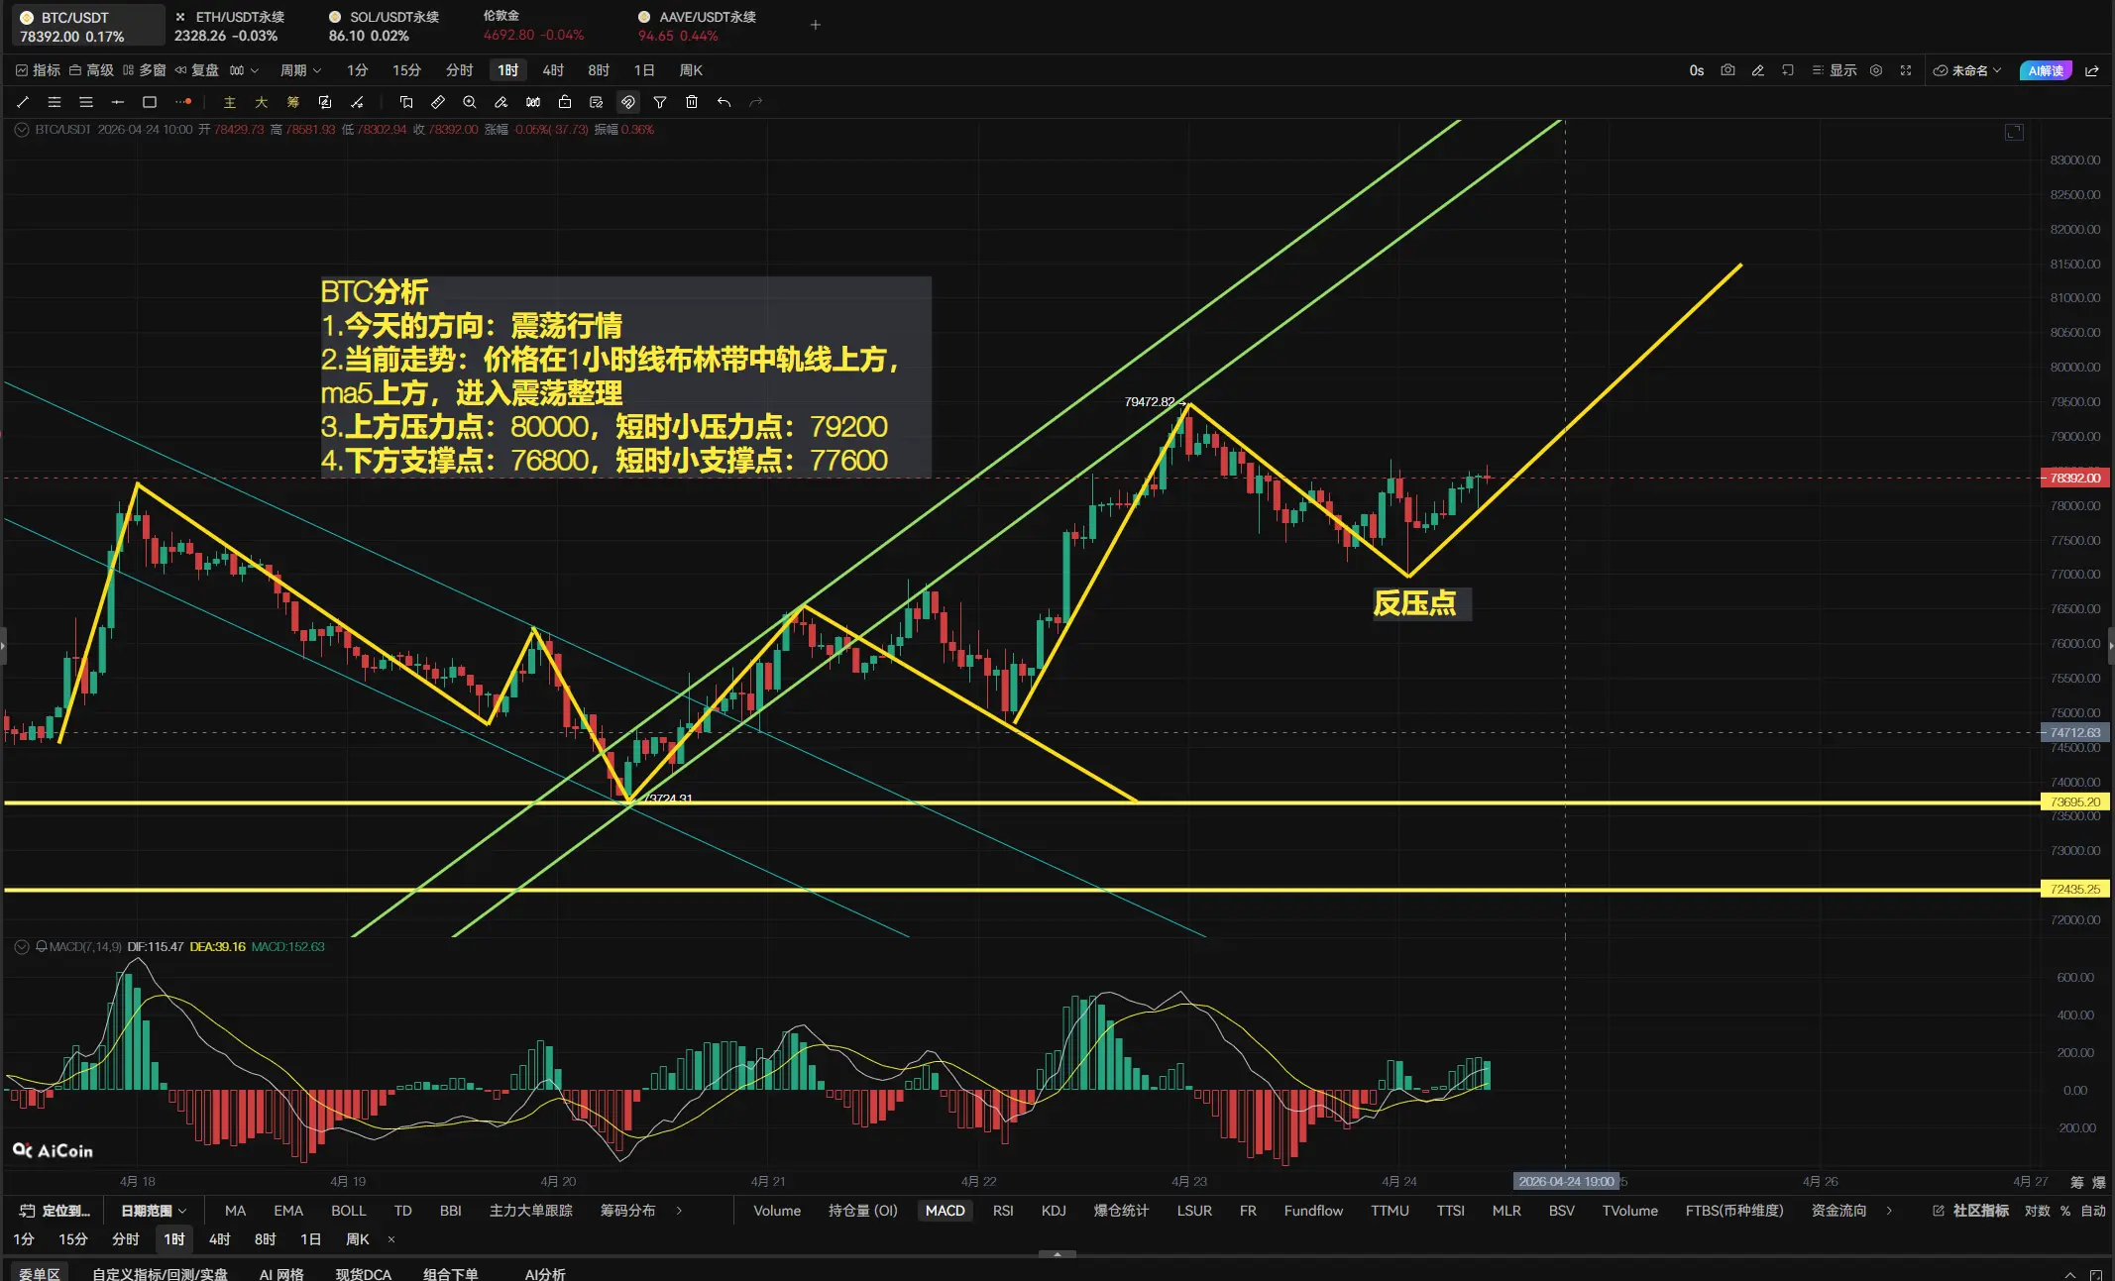Open the 周期 period dropdown
This screenshot has width=2115, height=1281.
pos(300,70)
